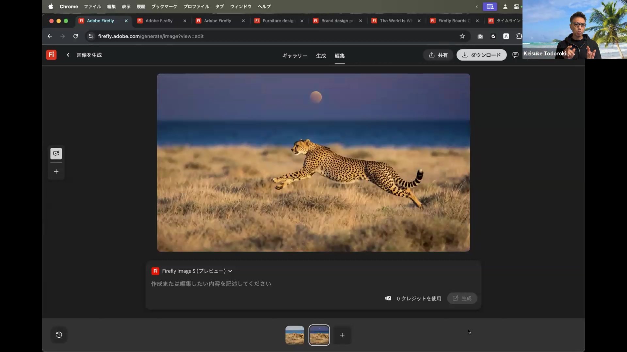Screen dimensions: 627x352
Task: Open Chrome extensions puzzle icon
Action: [519, 36]
